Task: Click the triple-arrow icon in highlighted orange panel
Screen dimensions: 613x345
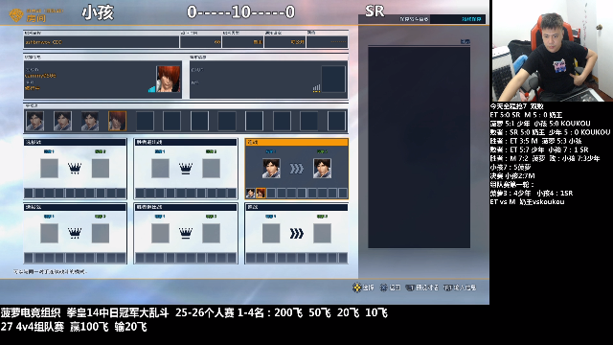Action: coord(297,169)
